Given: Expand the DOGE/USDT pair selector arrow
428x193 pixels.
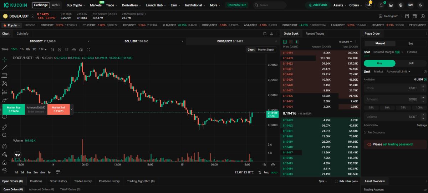Looking at the screenshot, I should coord(33,16).
